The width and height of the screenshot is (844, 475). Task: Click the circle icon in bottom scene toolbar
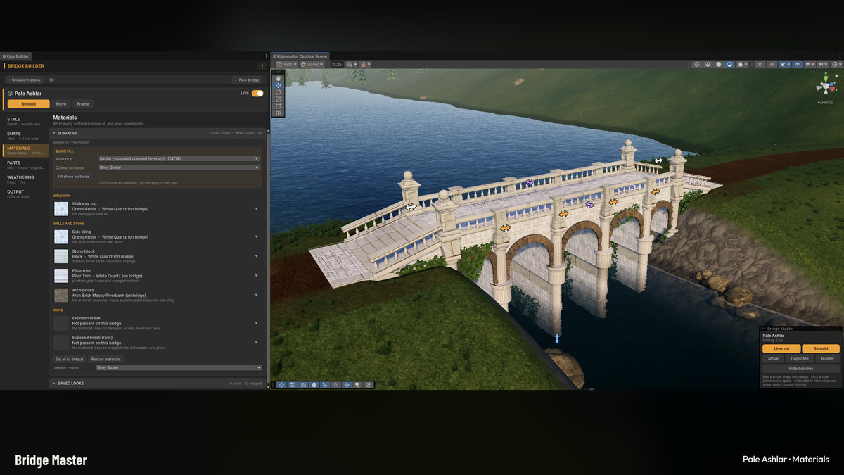point(314,385)
